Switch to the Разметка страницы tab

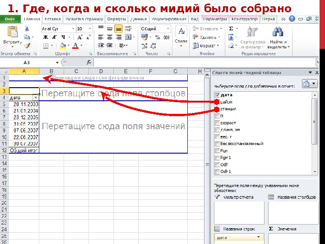(84, 19)
